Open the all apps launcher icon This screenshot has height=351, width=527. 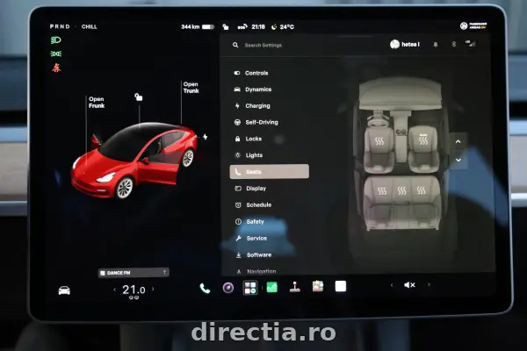tap(250, 288)
